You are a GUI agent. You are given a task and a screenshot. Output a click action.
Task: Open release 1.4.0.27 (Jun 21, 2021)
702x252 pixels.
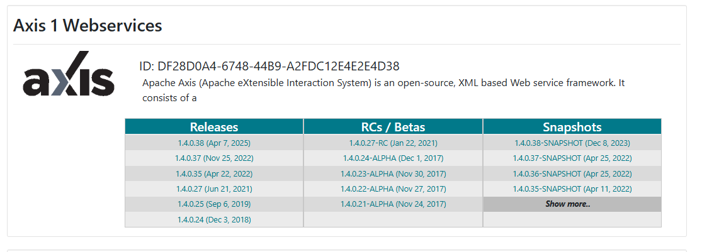[x=214, y=189]
